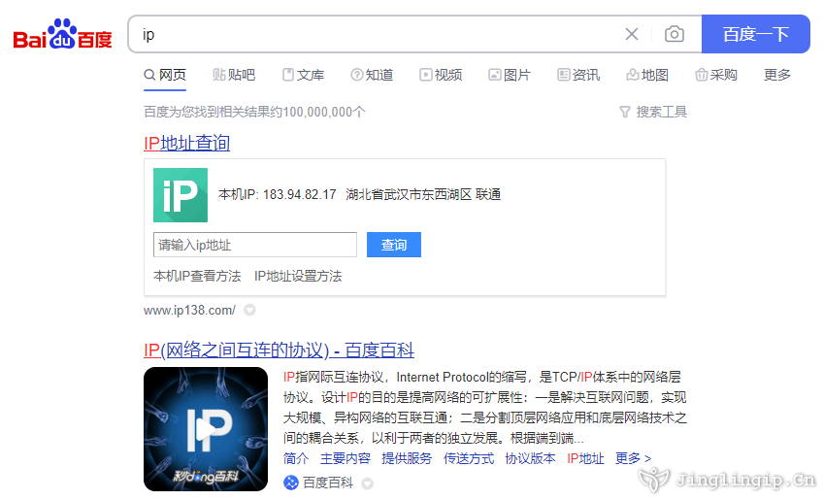Open the IP地址查询 result title

pos(186,143)
